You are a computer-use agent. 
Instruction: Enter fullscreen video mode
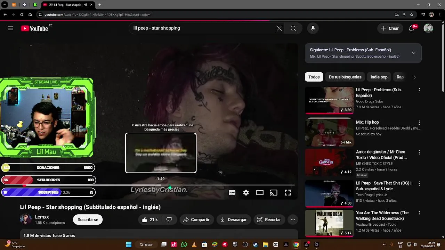click(288, 193)
